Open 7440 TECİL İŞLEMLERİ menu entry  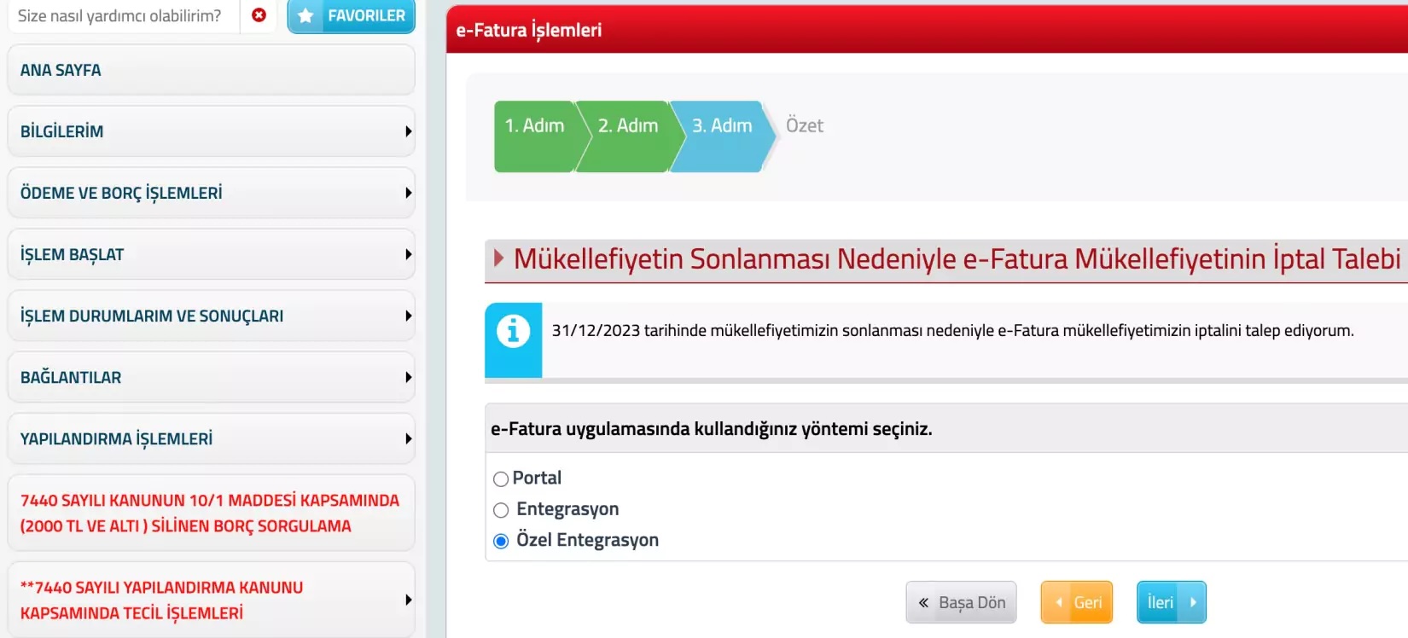pyautogui.click(x=211, y=600)
